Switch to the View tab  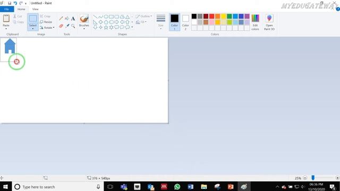tap(36, 9)
